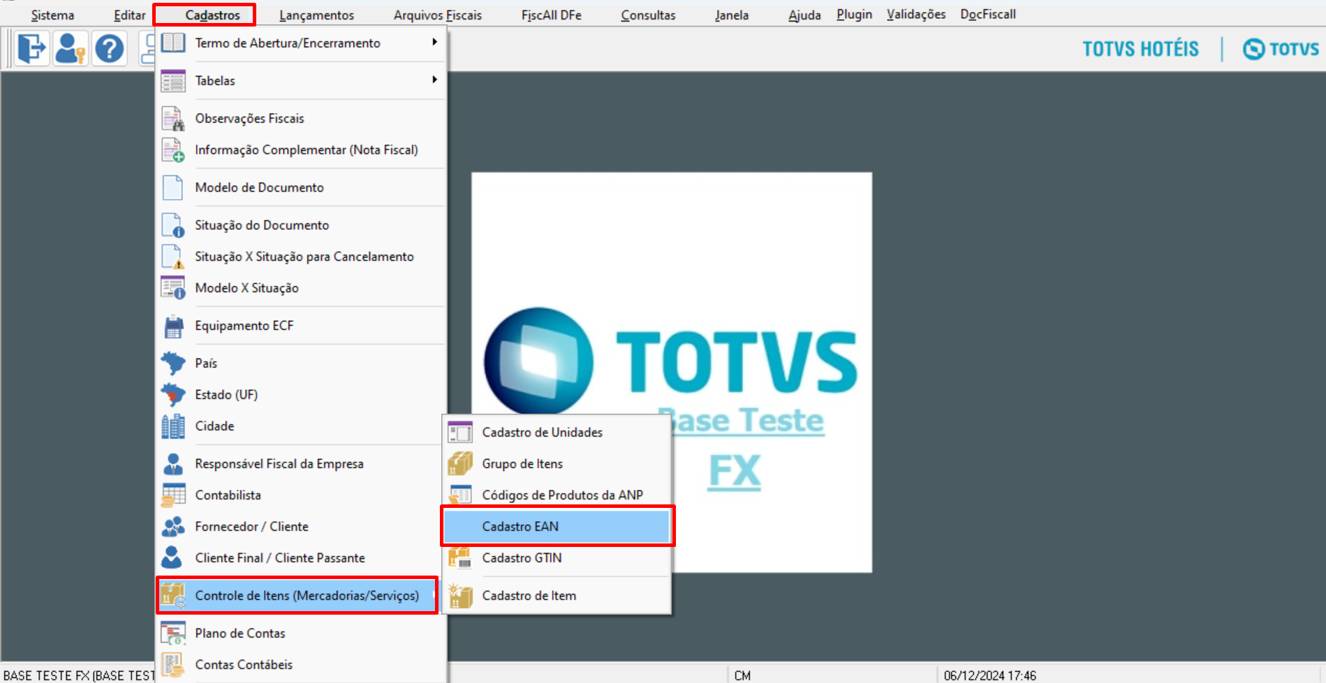Click the exit/logout toolbar icon
Image resolution: width=1326 pixels, height=683 pixels.
click(31, 49)
